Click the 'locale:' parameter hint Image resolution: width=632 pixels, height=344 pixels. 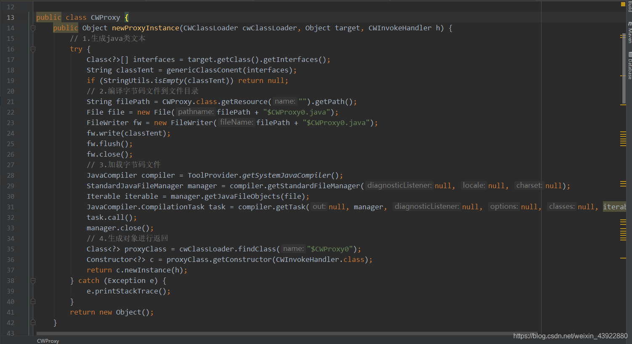pyautogui.click(x=474, y=186)
